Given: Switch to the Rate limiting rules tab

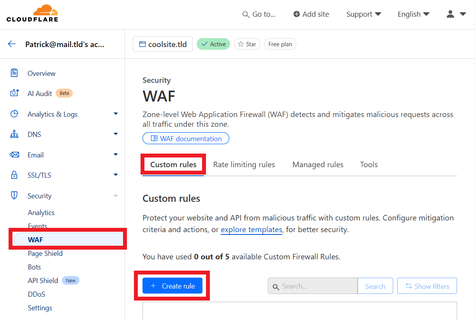Looking at the screenshot, I should point(244,164).
